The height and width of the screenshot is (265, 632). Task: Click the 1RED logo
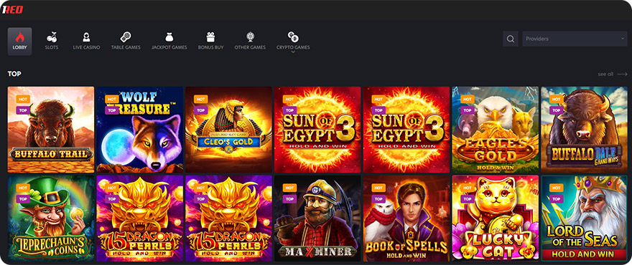tap(13, 9)
